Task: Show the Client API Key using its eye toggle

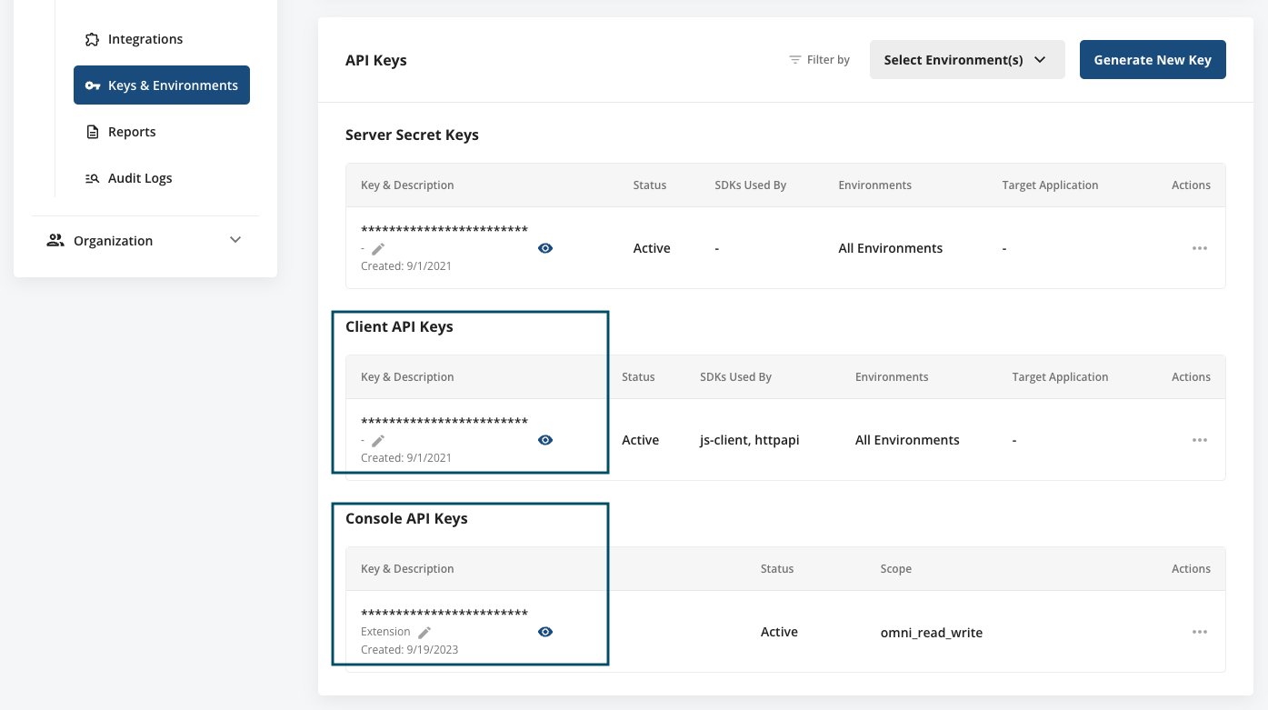Action: tap(545, 439)
